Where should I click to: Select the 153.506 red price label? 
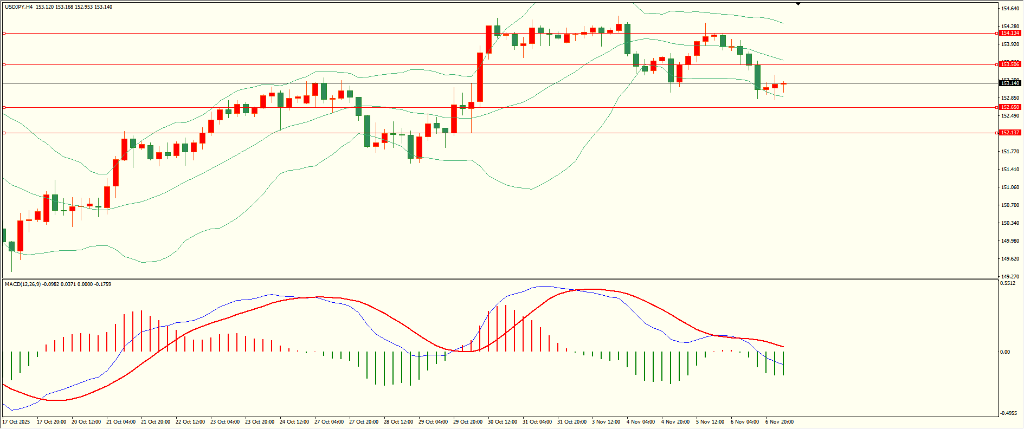click(x=1010, y=64)
